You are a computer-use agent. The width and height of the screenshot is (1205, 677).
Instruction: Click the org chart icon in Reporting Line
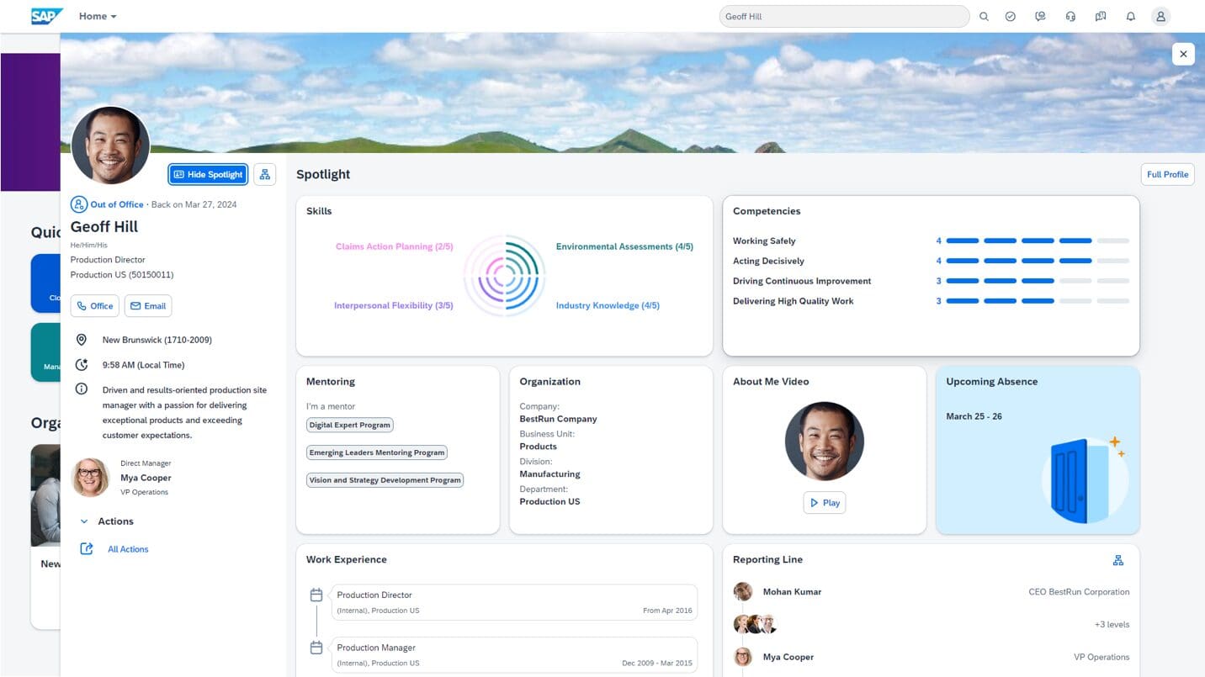click(x=1117, y=559)
